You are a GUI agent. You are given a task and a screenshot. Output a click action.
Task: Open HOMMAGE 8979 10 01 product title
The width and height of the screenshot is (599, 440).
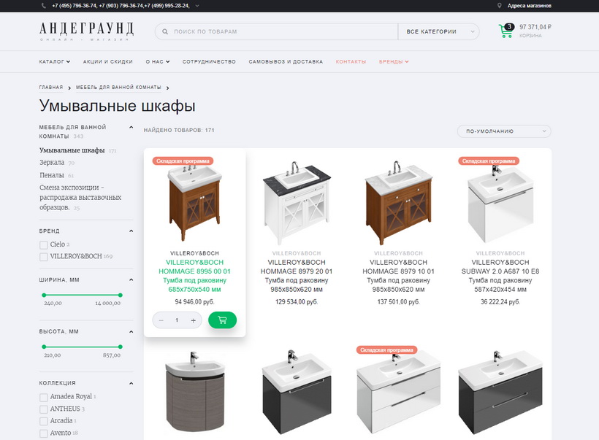(398, 276)
